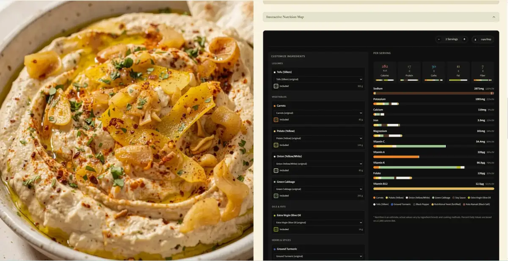508x261 pixels.
Task: Click the Extra Virgin Olive Oil legend dot
Action: pos(469,198)
